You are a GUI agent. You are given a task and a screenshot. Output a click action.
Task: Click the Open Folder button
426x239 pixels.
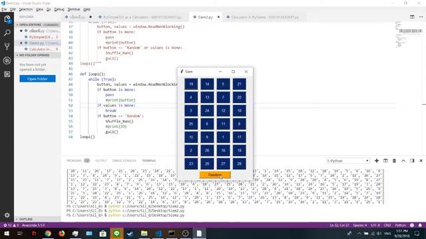37,78
